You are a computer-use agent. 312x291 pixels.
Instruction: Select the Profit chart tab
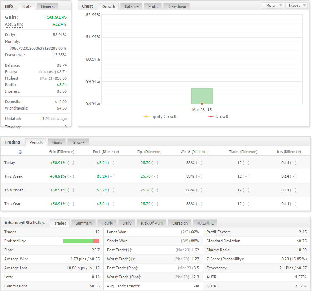[153, 6]
